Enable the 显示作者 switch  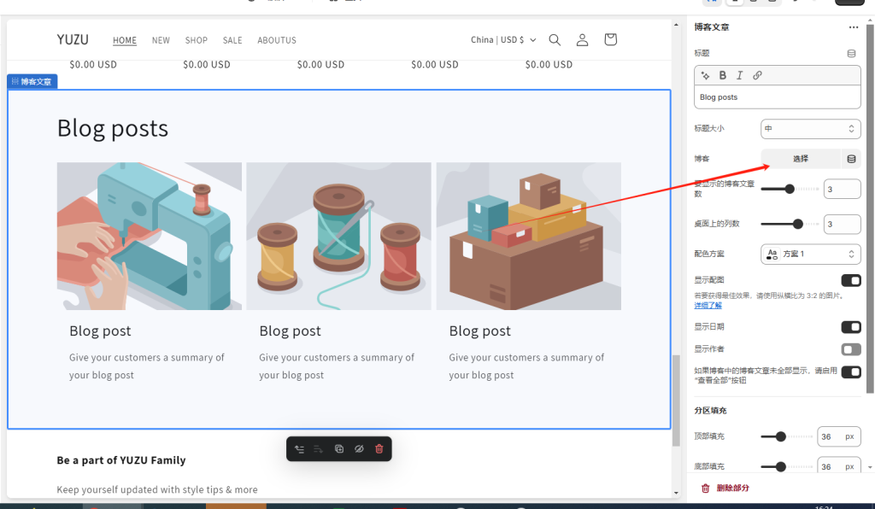850,349
